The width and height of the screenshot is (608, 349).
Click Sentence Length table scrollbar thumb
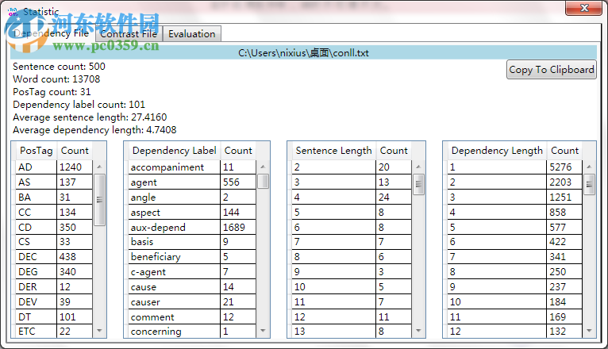tap(418, 184)
